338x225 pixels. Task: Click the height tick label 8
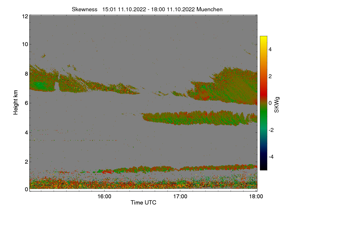(26, 74)
